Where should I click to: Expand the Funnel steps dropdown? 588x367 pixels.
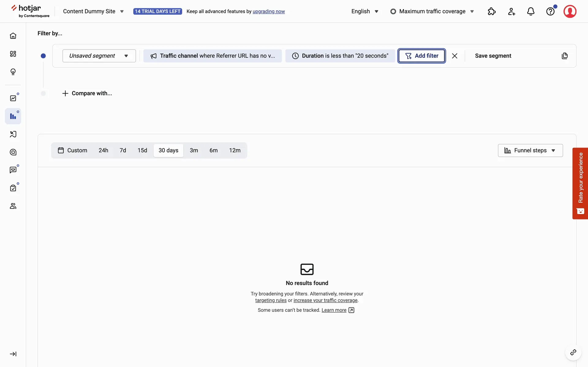point(530,150)
